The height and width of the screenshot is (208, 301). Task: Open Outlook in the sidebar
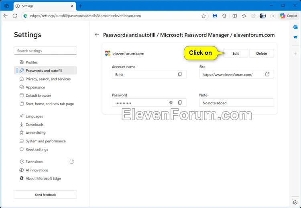click(295, 27)
